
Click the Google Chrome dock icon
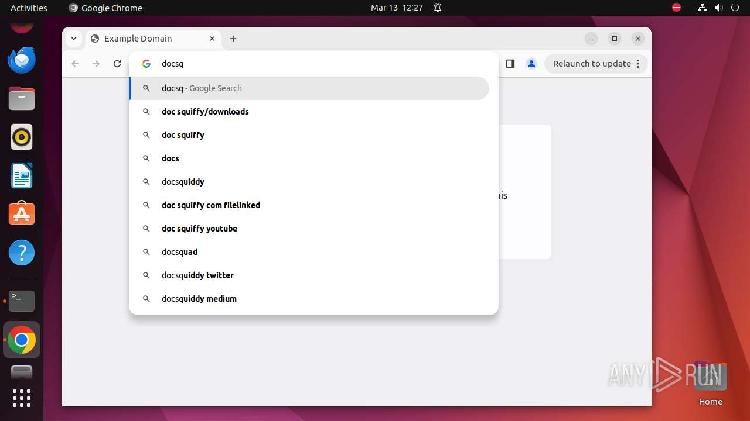tap(22, 340)
